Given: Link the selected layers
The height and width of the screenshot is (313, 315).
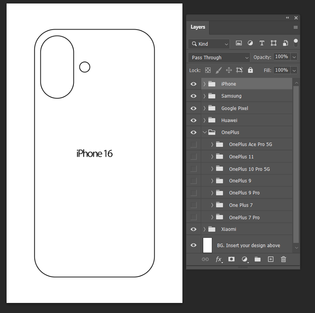Looking at the screenshot, I should click(x=205, y=259).
